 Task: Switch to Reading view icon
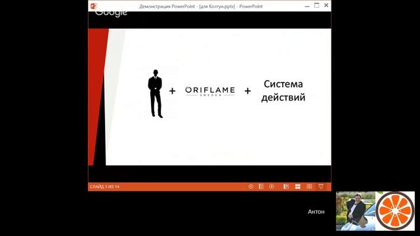[x=309, y=186]
